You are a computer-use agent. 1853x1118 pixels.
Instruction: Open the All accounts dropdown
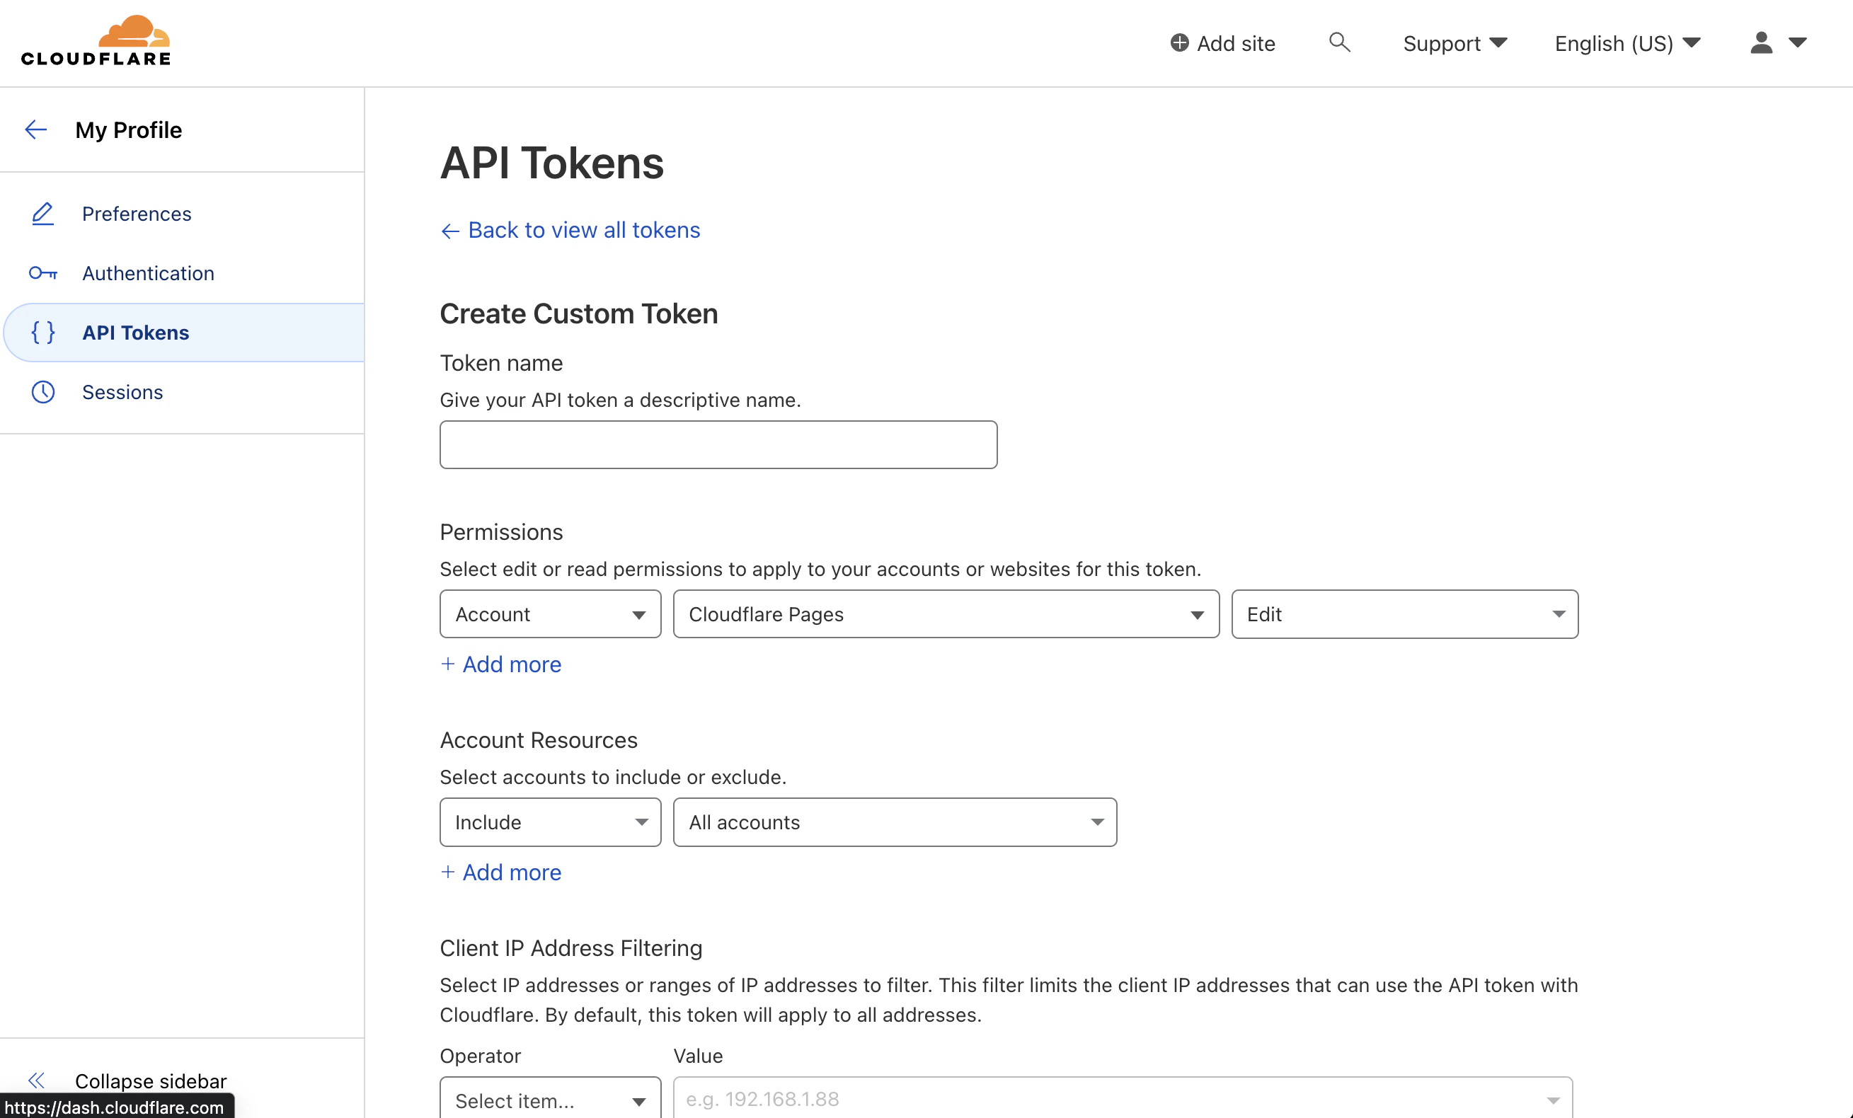tap(895, 822)
